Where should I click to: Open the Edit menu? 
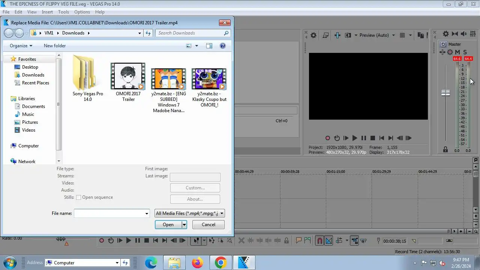pos(18,12)
